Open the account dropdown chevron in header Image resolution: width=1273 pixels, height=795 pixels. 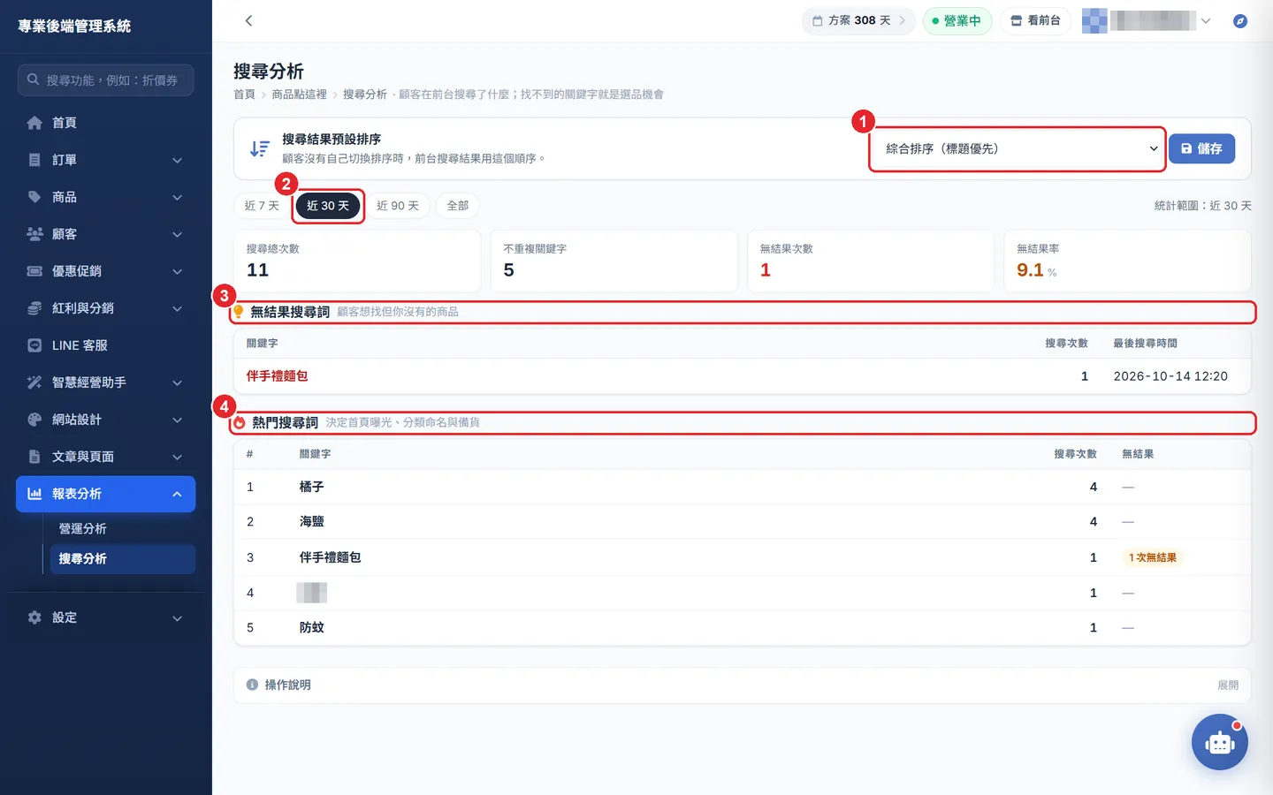(1206, 20)
